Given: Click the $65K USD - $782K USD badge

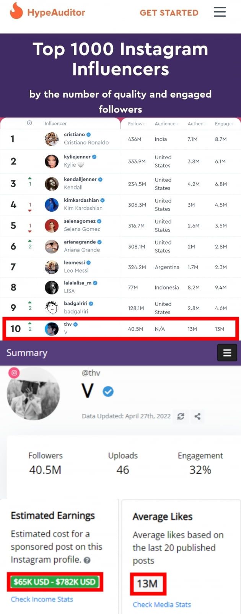Looking at the screenshot, I should pyautogui.click(x=55, y=582).
